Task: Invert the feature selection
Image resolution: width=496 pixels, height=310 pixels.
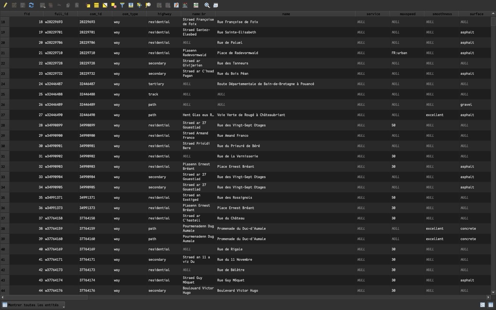Action: [105, 5]
